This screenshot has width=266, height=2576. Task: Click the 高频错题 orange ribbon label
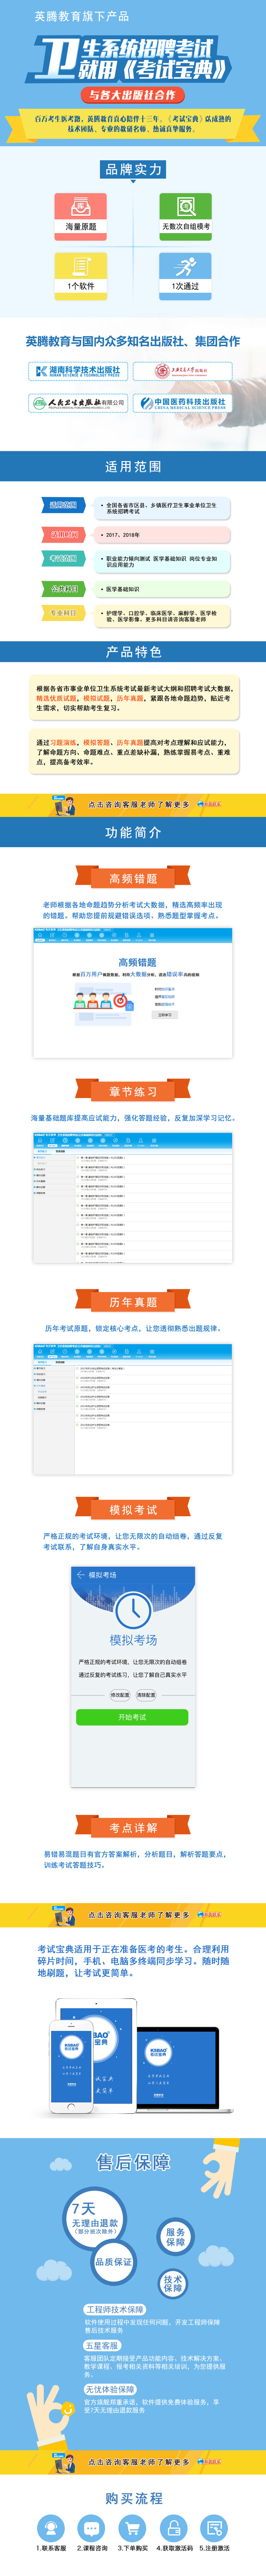[x=133, y=878]
